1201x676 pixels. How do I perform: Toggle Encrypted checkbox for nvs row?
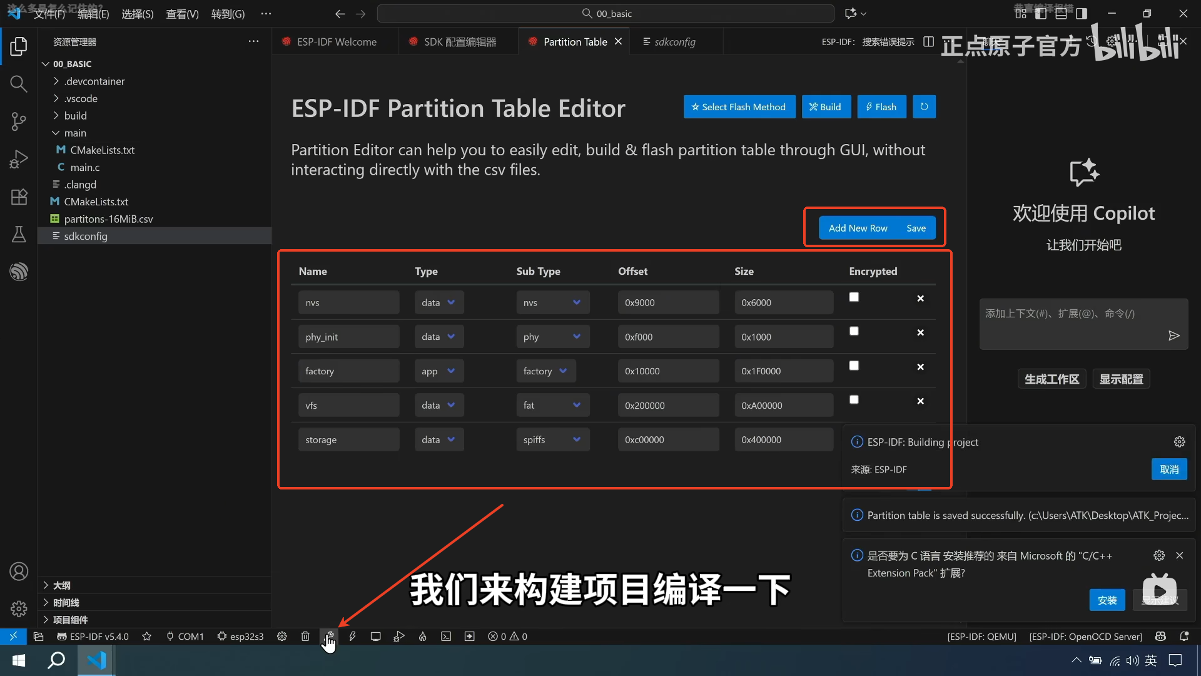click(854, 297)
